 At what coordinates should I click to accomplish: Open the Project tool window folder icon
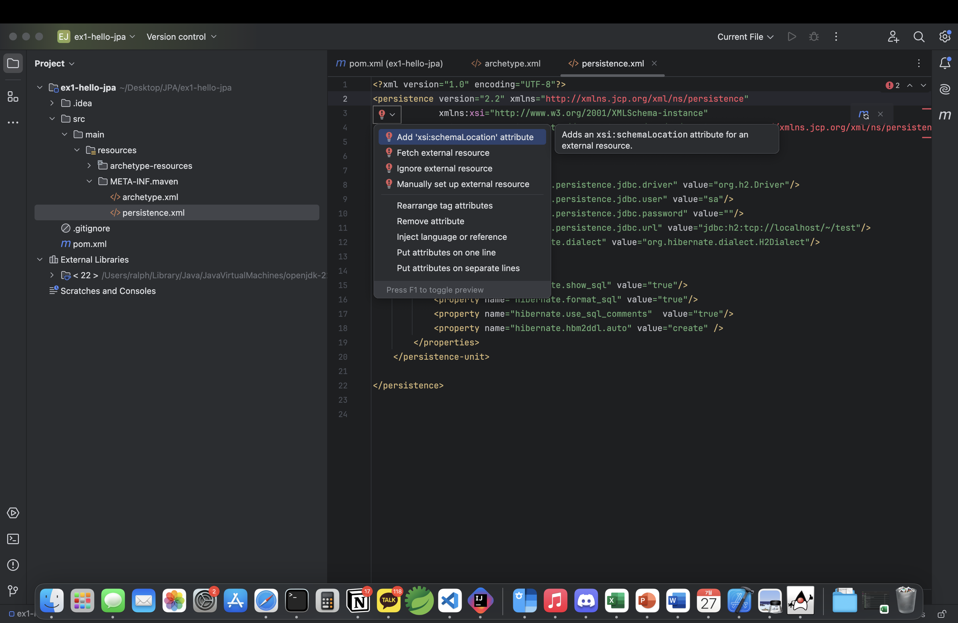[13, 63]
